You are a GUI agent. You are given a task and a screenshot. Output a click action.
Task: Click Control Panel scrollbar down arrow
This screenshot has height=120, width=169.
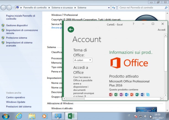(x=167, y=110)
